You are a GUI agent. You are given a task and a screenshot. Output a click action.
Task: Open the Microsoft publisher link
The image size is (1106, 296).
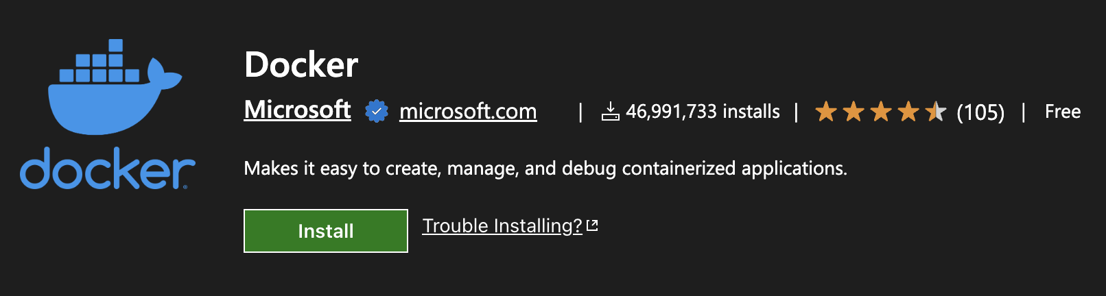(297, 110)
